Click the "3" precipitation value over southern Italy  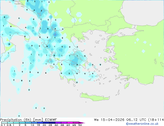[9, 44]
